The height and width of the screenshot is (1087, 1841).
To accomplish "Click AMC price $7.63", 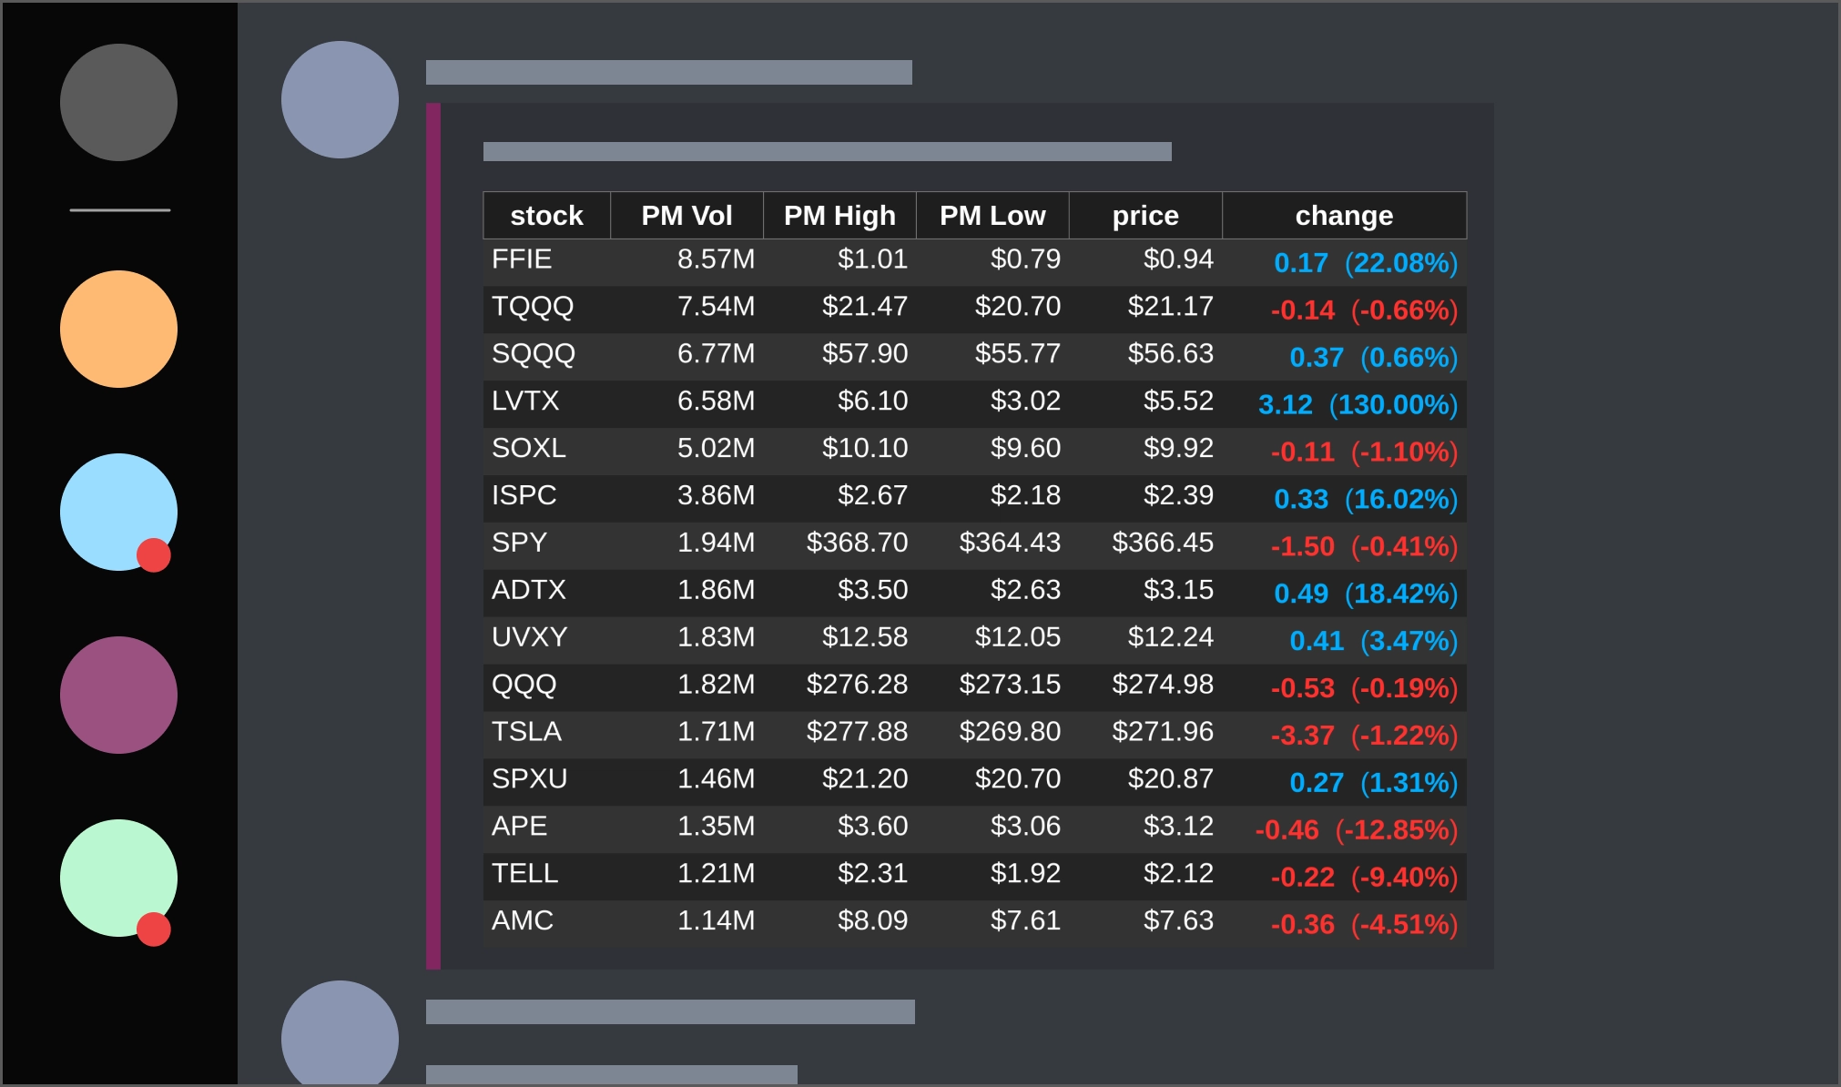I will pyautogui.click(x=1178, y=922).
